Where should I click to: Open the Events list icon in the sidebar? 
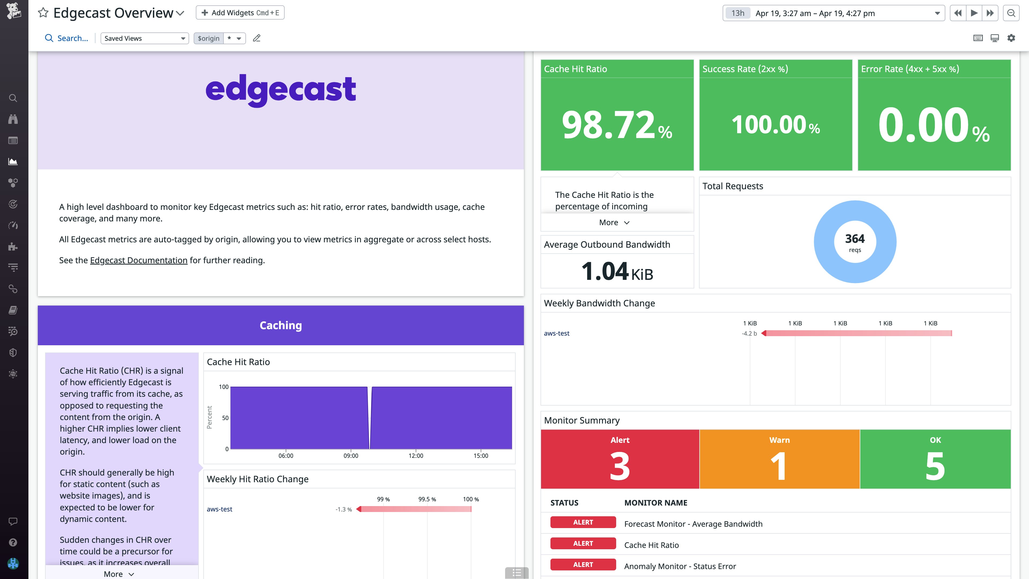click(x=13, y=140)
